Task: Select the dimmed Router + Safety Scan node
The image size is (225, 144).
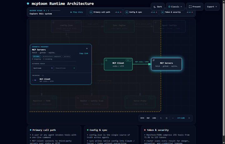Action: click(92, 102)
